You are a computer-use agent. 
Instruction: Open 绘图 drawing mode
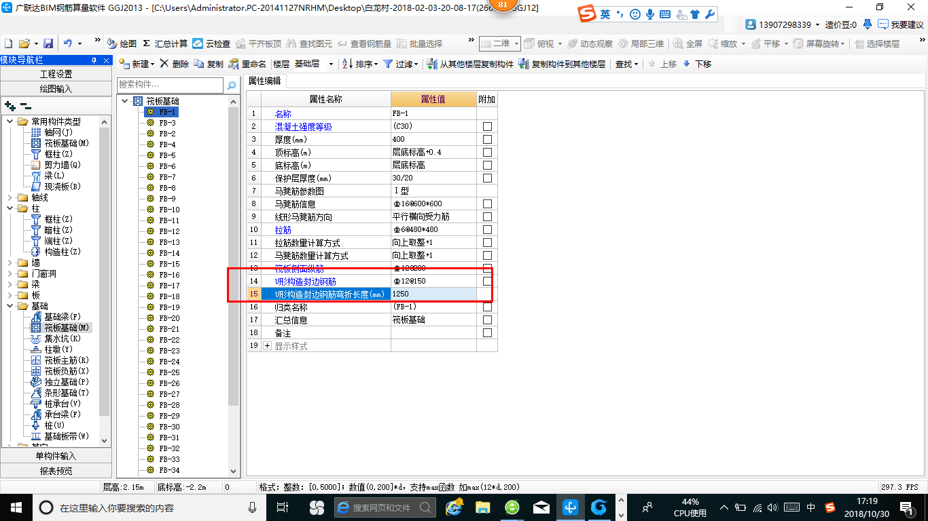point(122,43)
